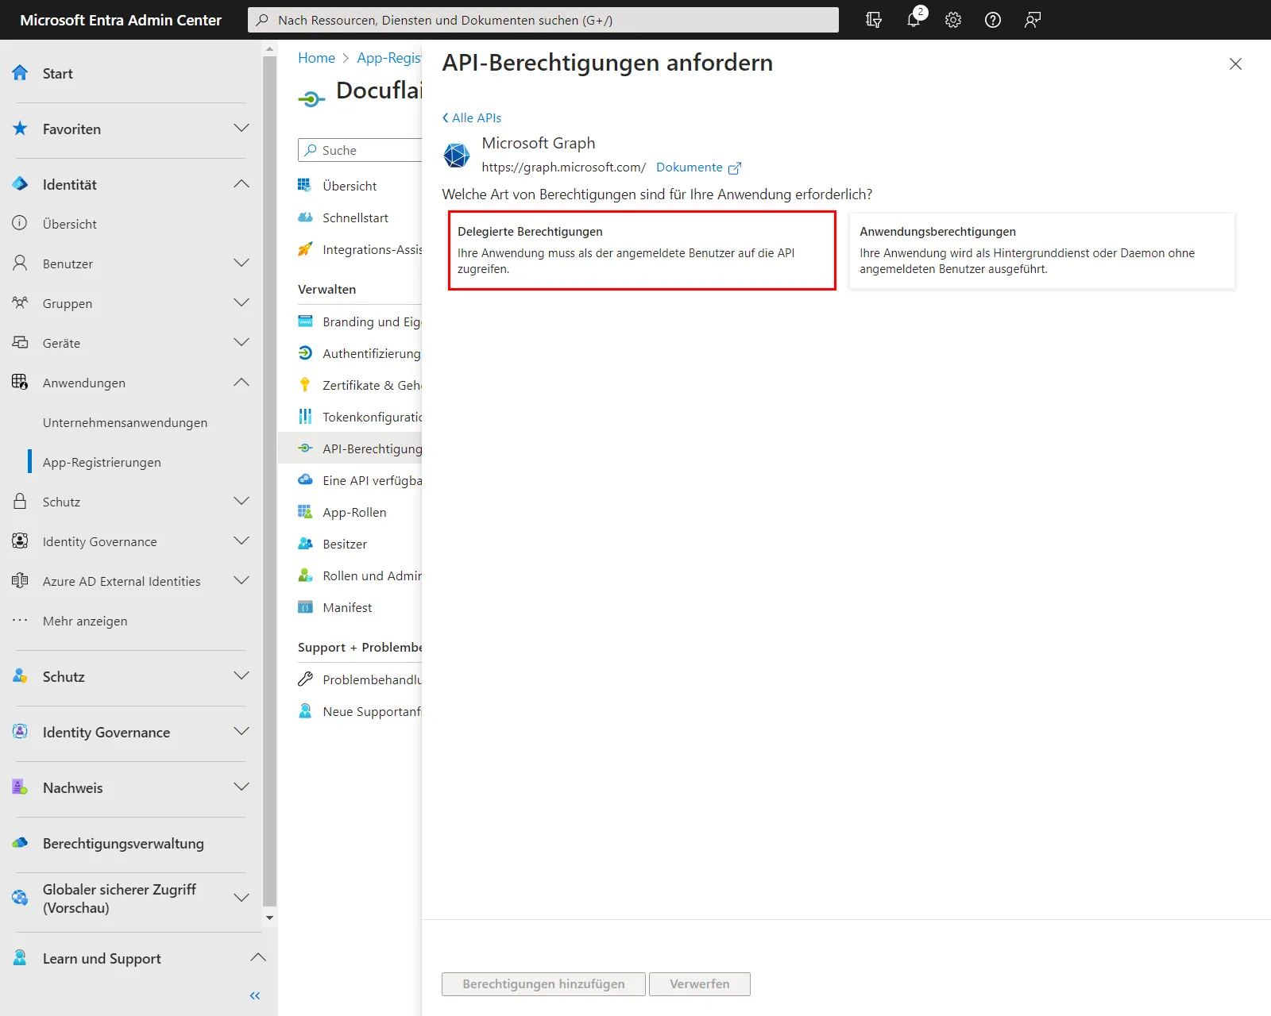Viewport: 1271px width, 1016px height.
Task: Click the Cloud Shell icon in header
Action: coord(874,20)
